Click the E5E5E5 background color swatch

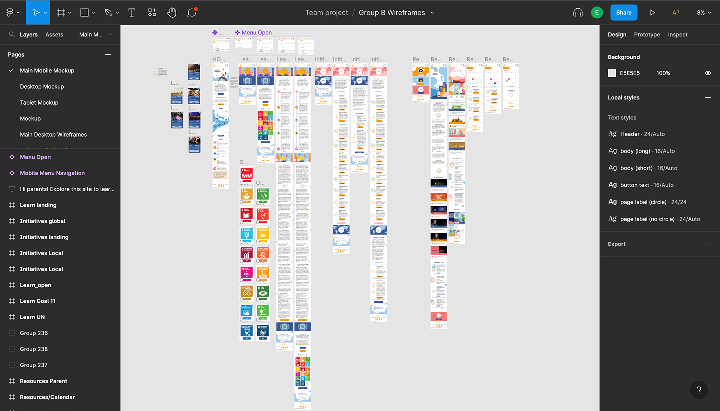tap(612, 73)
